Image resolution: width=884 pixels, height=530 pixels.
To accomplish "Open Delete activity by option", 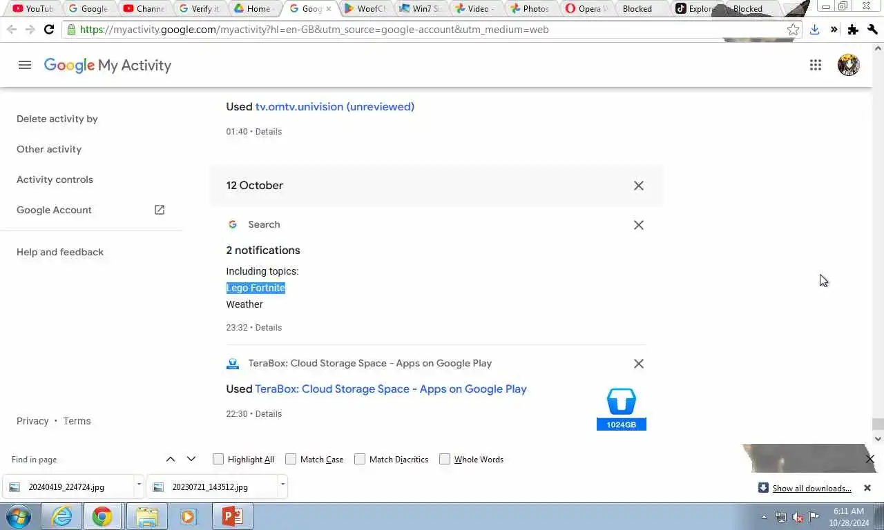I will click(x=57, y=119).
